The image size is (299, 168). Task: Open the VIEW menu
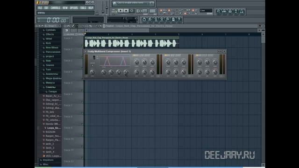[65, 8]
